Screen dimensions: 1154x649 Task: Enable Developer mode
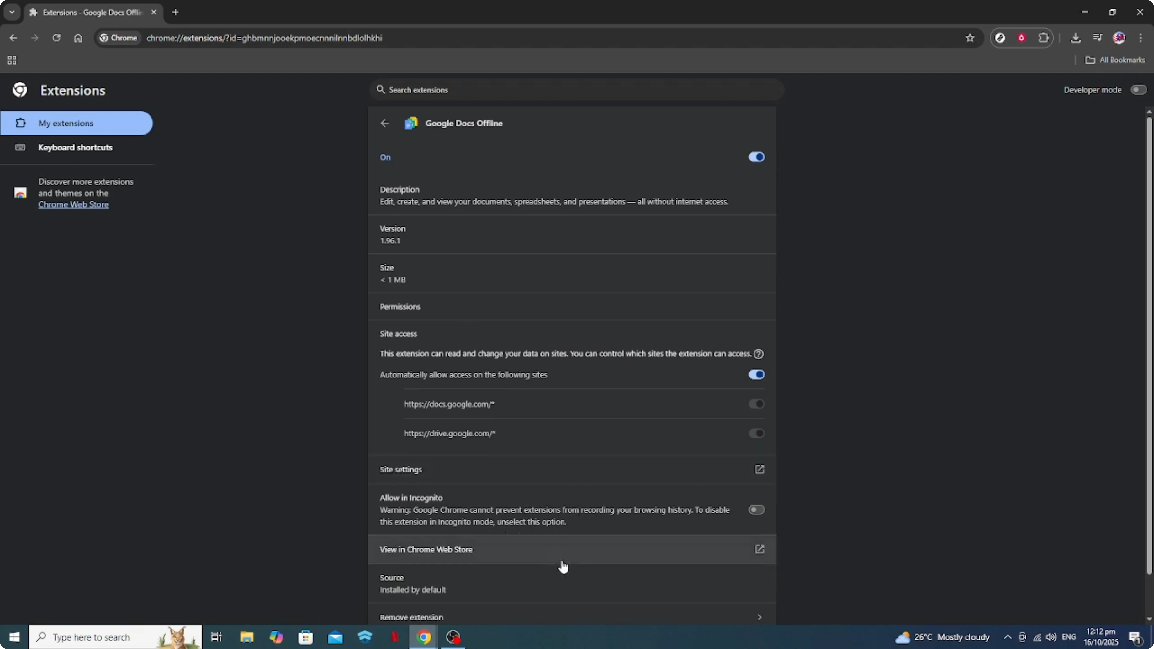point(1138,90)
